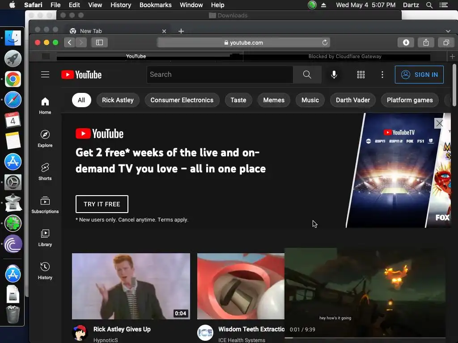The image size is (458, 343).
Task: Open the File menu
Action: pyautogui.click(x=55, y=5)
